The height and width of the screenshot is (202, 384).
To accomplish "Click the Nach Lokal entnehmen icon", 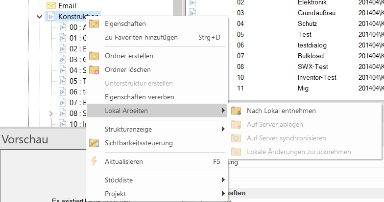I will click(x=237, y=111).
